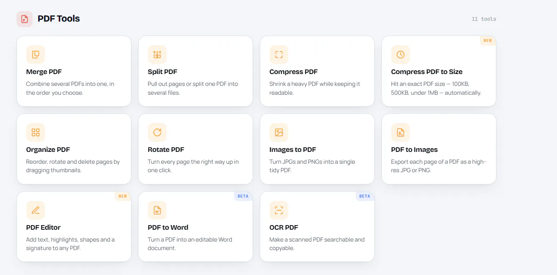Open the Compress PDF tool title
Image resolution: width=557 pixels, height=275 pixels.
(294, 72)
